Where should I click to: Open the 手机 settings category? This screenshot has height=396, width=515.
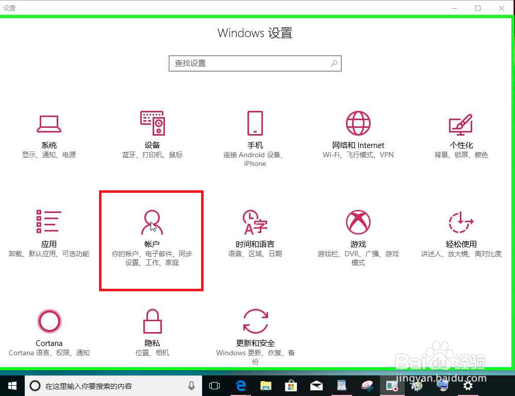tap(255, 139)
